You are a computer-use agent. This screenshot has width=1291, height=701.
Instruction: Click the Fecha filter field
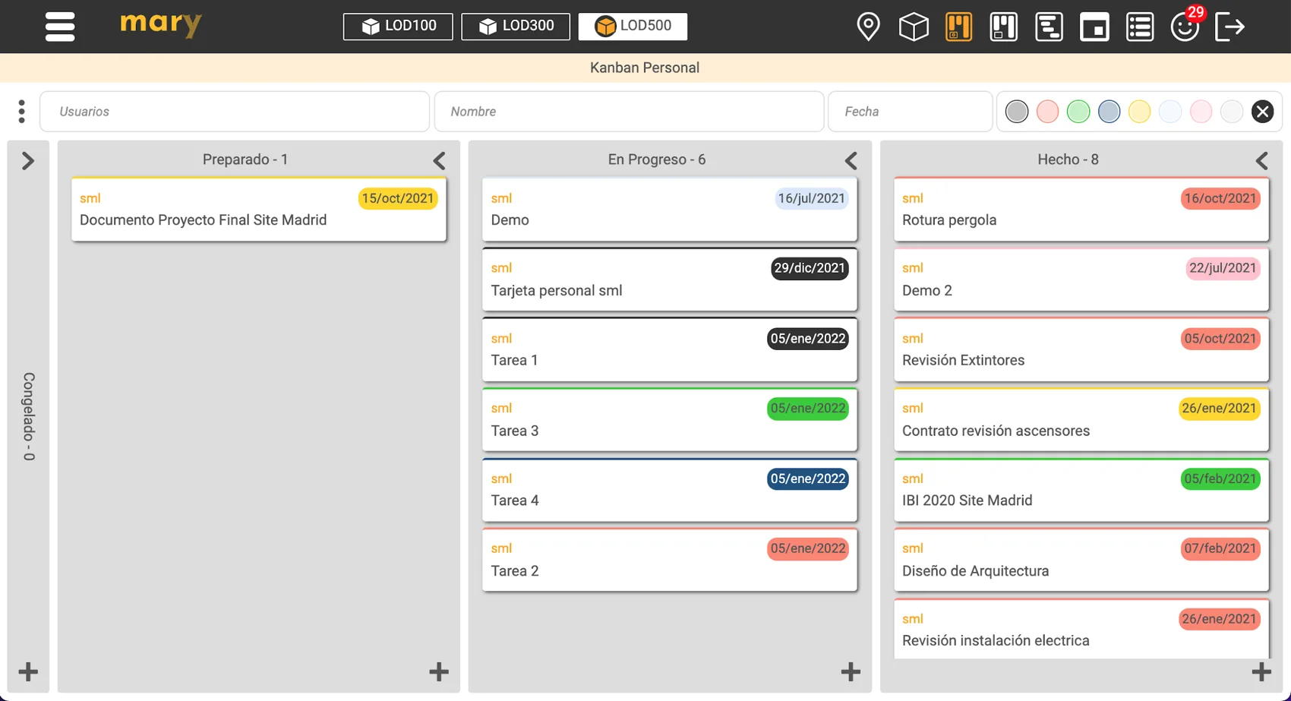tap(910, 112)
